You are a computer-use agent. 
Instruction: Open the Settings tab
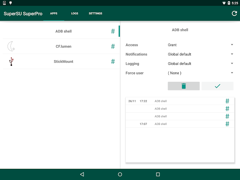click(x=95, y=14)
